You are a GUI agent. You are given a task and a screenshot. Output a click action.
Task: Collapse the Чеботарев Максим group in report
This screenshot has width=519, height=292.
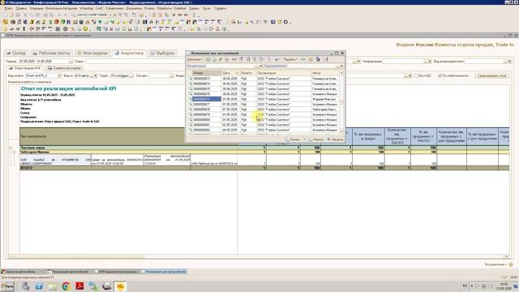point(14,152)
